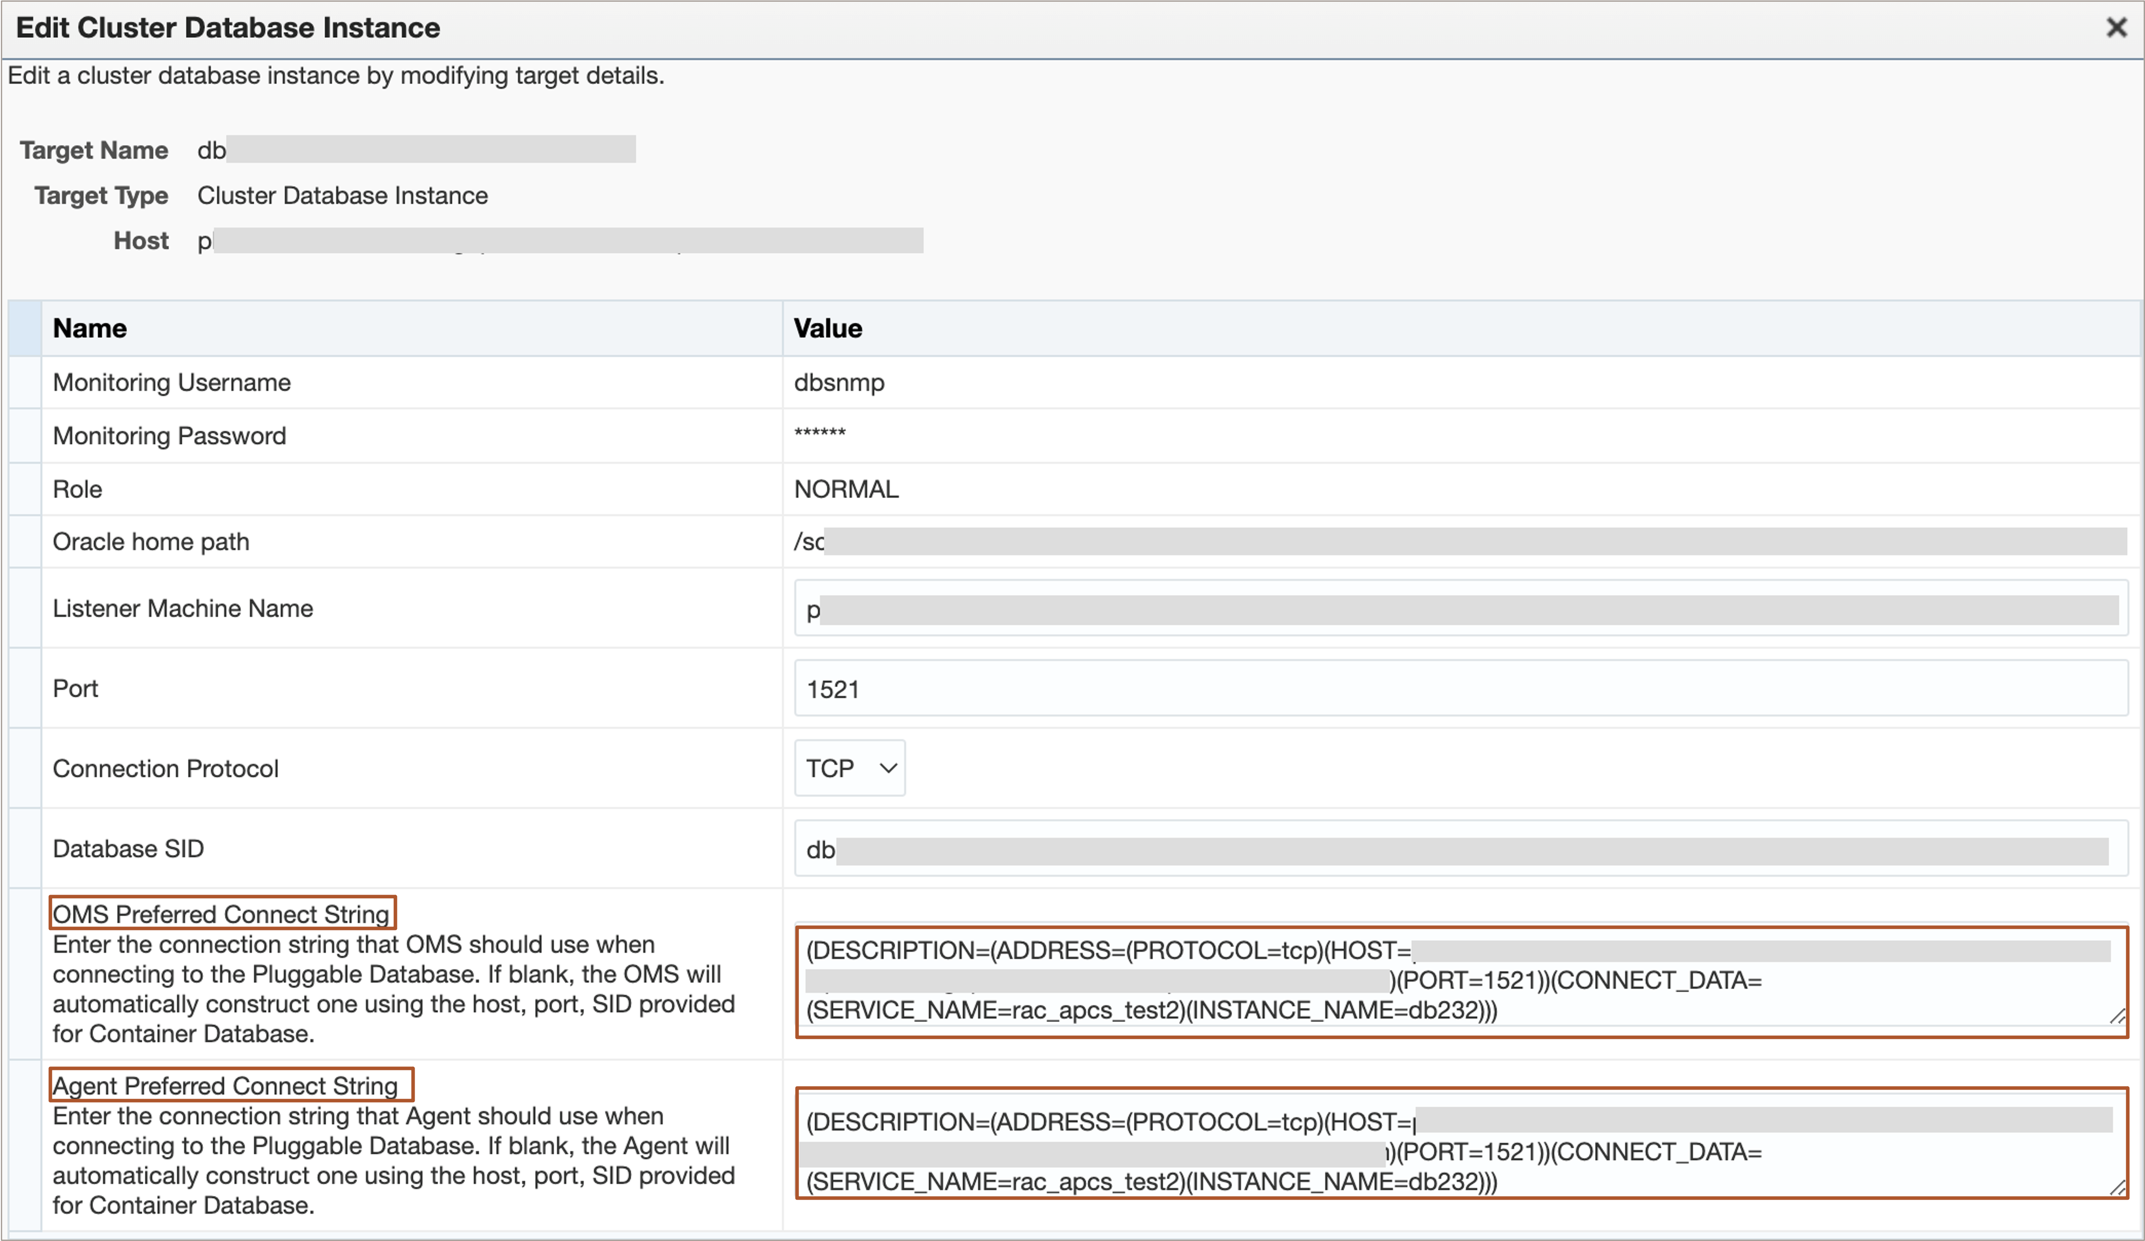Click the row selector beside Port
This screenshot has height=1241, width=2145.
25,689
